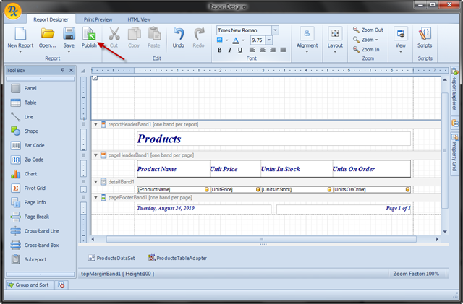Viewport: 463px width, 304px height.
Task: Open the font size dropdown
Action: pyautogui.click(x=269, y=40)
